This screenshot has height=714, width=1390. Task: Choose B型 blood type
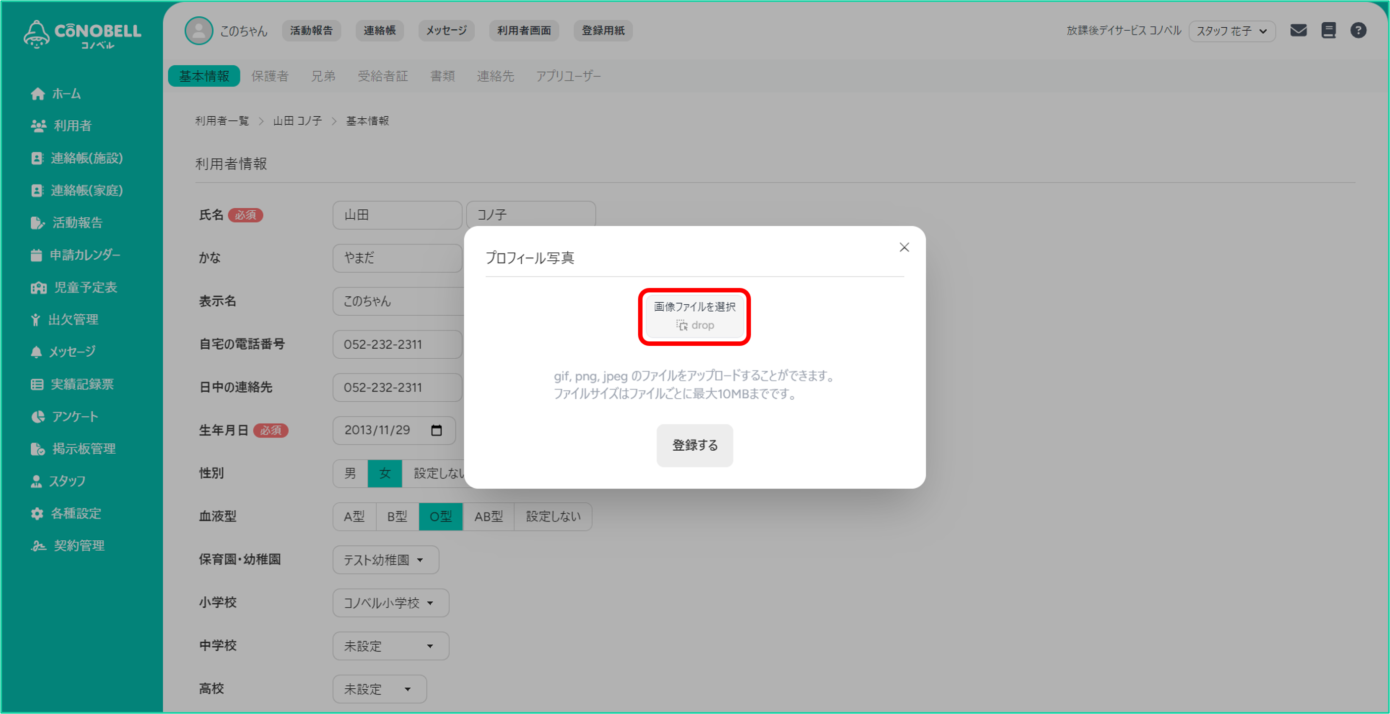click(397, 517)
